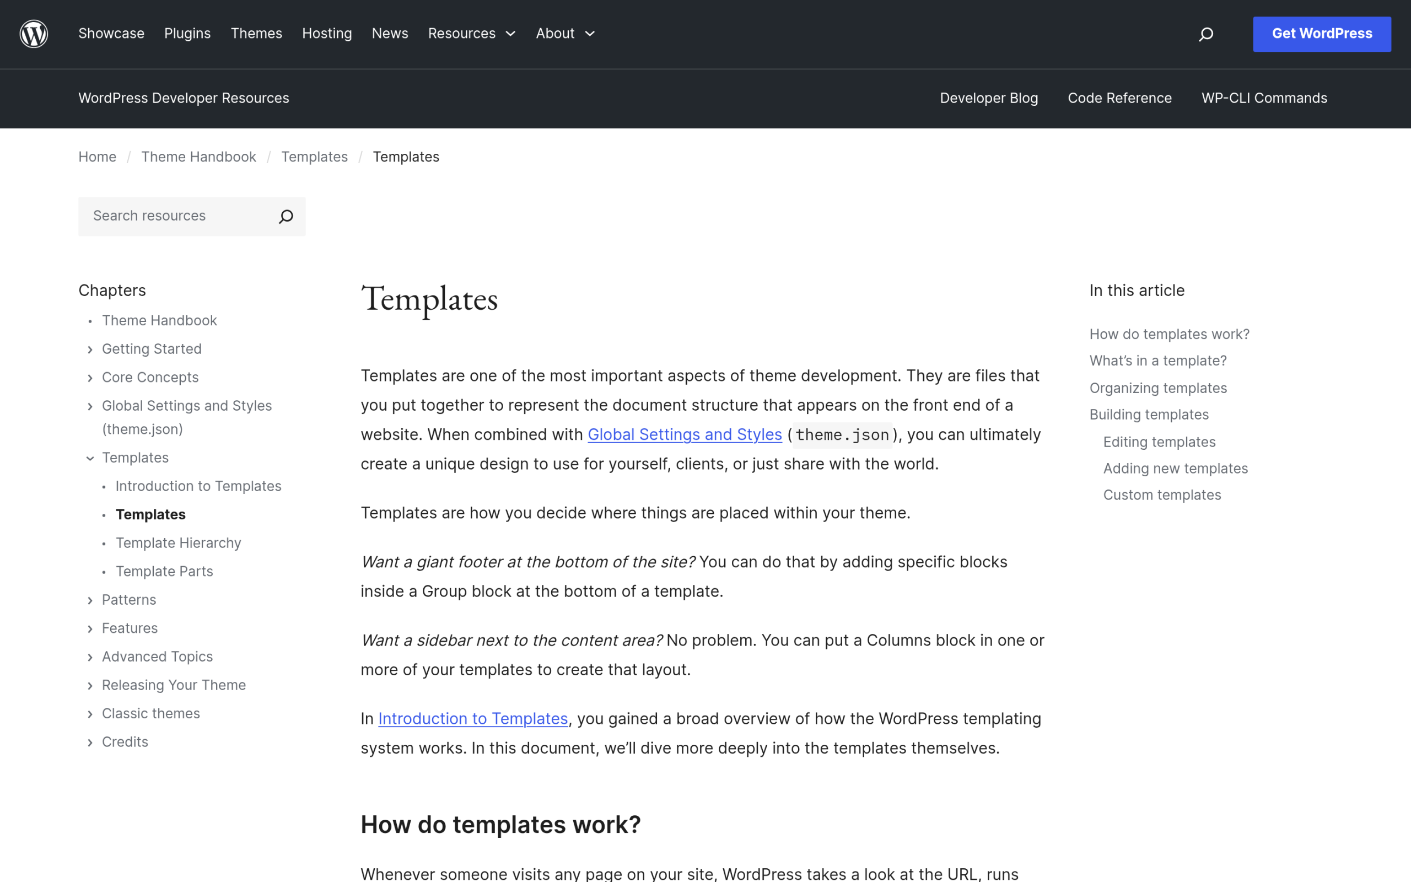Image resolution: width=1411 pixels, height=882 pixels.
Task: Open the Hosting menu item
Action: (x=327, y=34)
